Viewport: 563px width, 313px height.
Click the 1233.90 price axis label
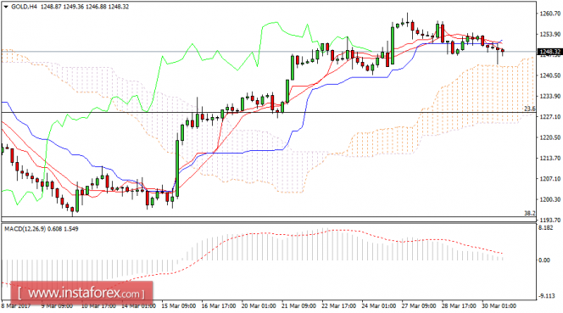pyautogui.click(x=550, y=97)
